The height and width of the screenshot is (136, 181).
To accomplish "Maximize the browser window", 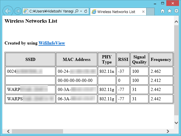I will click(163, 3).
